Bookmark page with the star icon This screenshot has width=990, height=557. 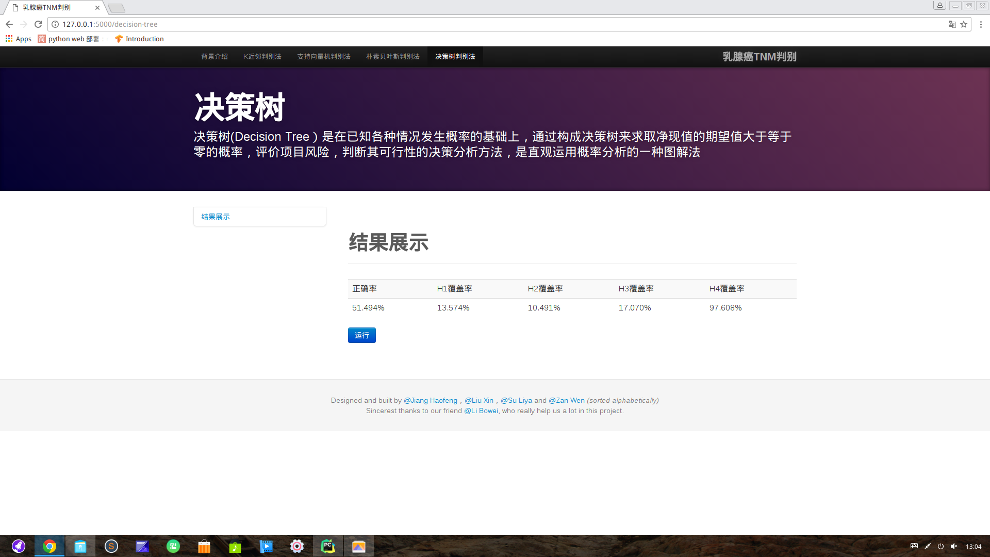coord(964,24)
